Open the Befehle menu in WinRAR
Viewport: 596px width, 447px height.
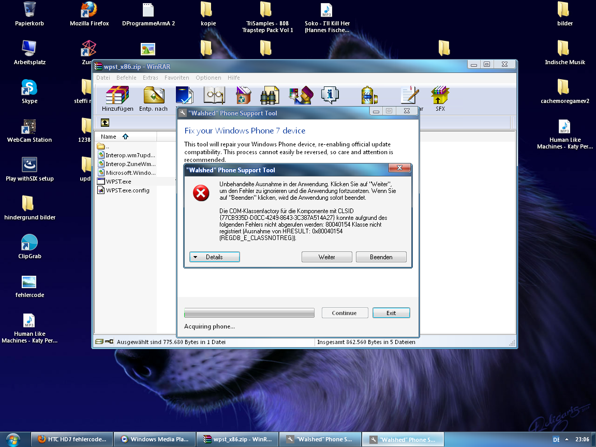(x=126, y=78)
